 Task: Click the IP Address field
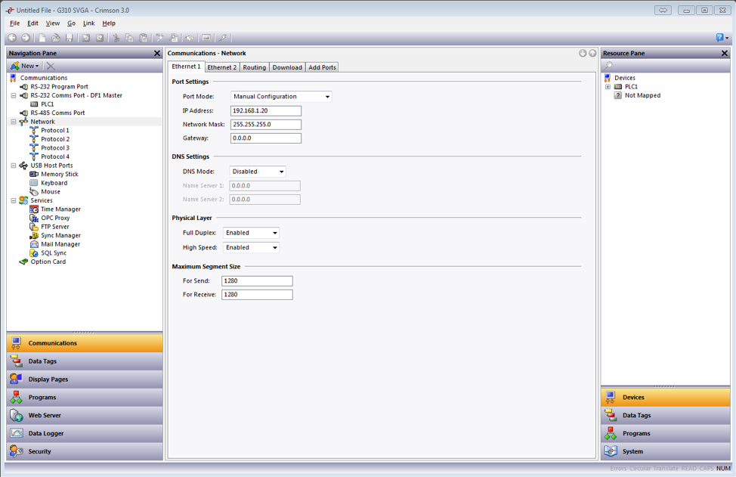click(266, 111)
